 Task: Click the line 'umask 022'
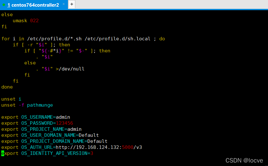(x=26, y=21)
